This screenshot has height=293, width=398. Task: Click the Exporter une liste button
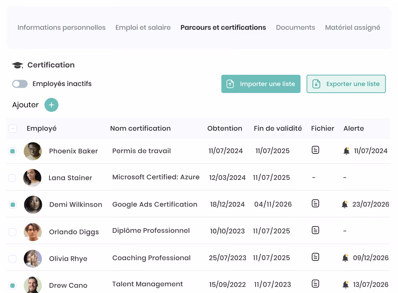click(346, 84)
